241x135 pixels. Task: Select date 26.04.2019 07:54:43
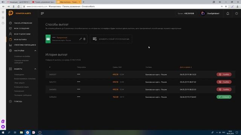tap(188, 97)
